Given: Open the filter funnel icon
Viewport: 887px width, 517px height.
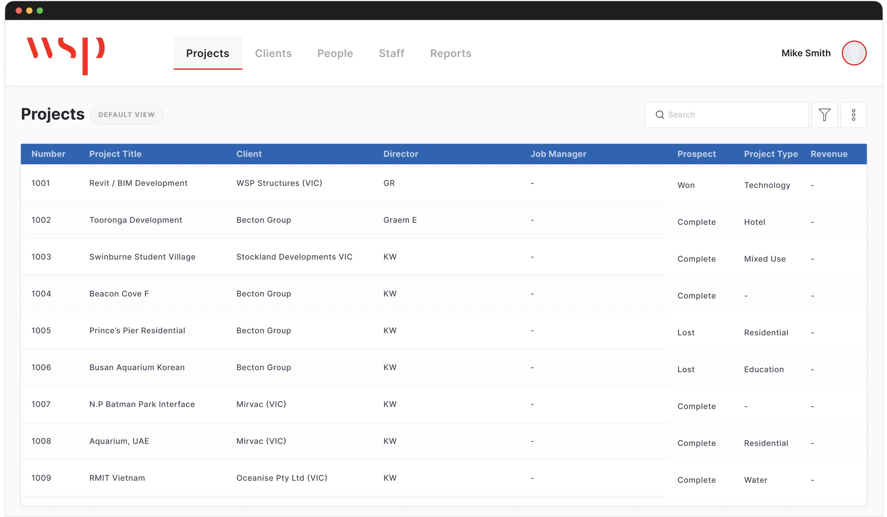Looking at the screenshot, I should click(824, 114).
